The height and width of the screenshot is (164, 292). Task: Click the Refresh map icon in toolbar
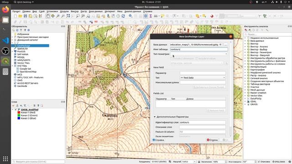pos(123,16)
